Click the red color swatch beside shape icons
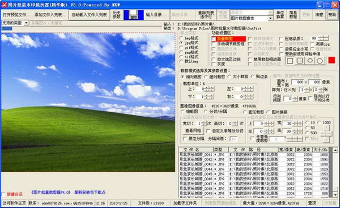340x208 pixels. (x=331, y=60)
